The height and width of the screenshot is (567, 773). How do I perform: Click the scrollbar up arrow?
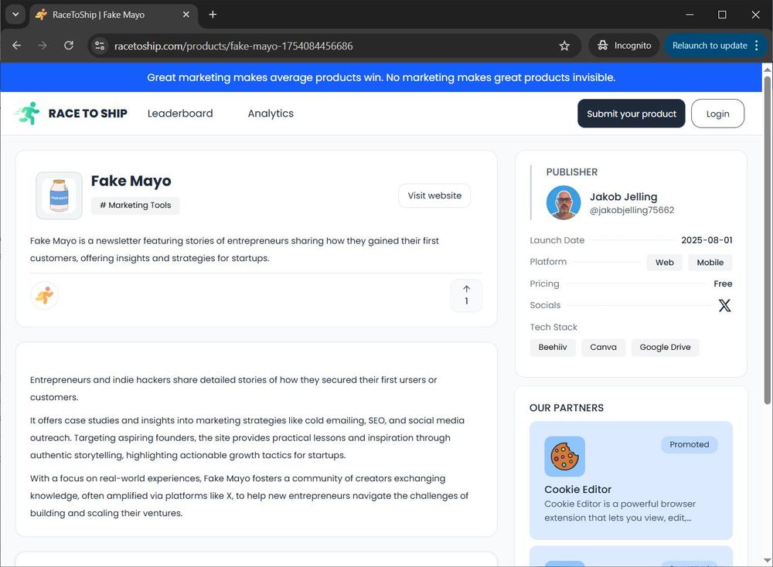(767, 69)
